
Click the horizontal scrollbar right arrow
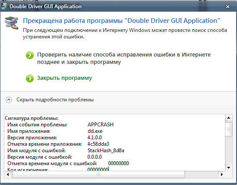(x=222, y=174)
